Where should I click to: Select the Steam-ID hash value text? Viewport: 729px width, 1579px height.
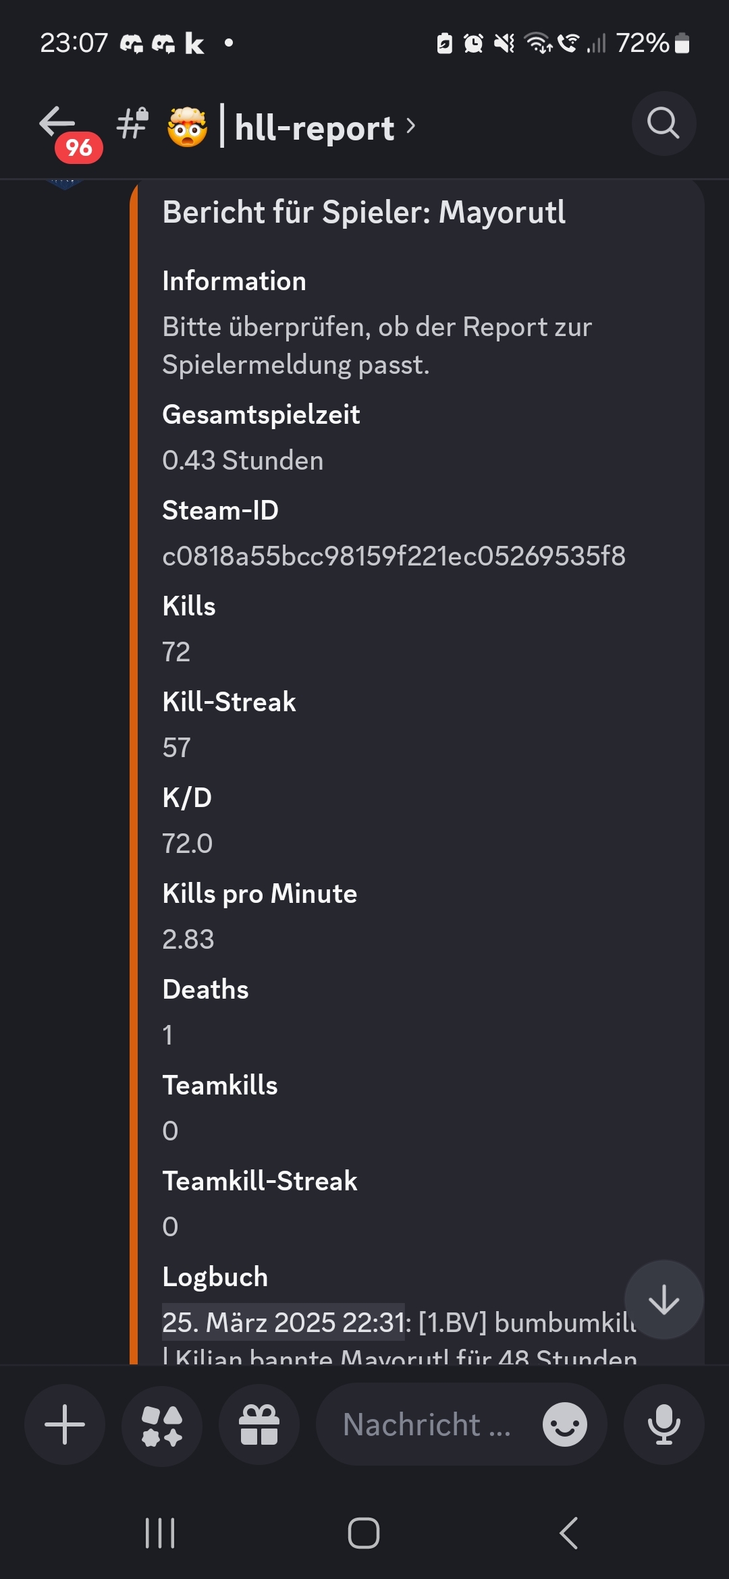394,556
